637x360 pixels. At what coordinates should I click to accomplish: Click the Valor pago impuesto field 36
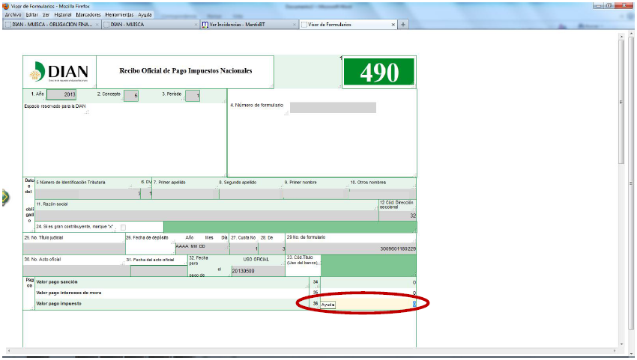[x=368, y=304]
